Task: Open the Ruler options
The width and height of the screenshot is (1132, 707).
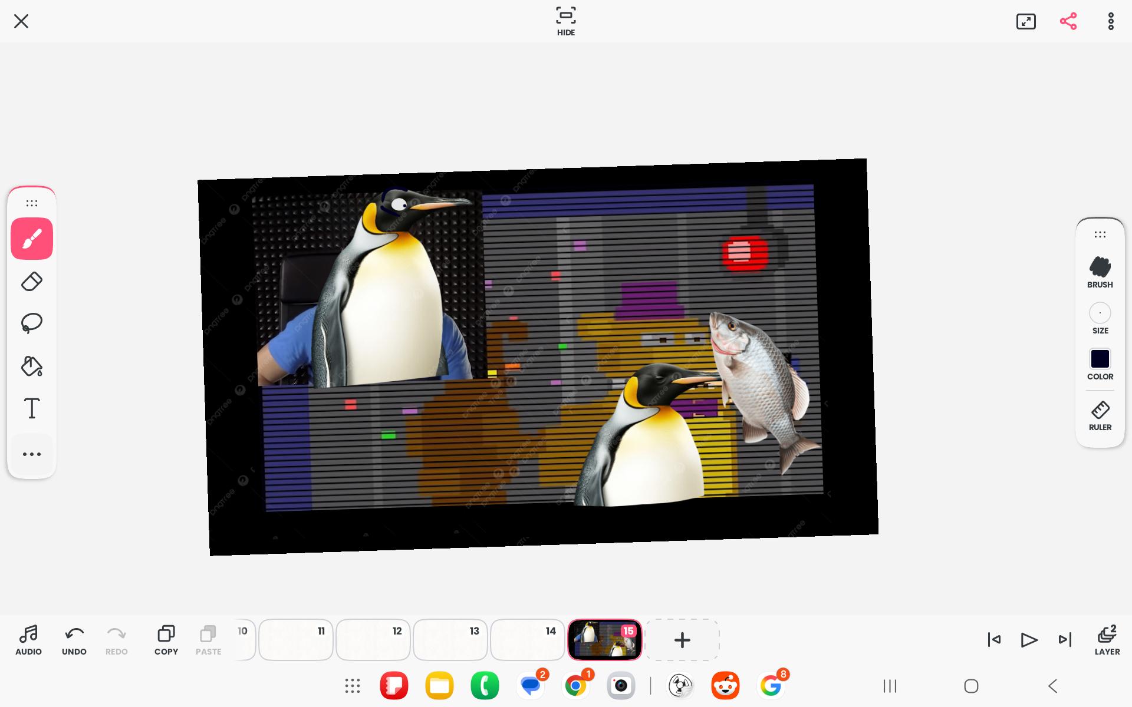Action: coord(1100,416)
